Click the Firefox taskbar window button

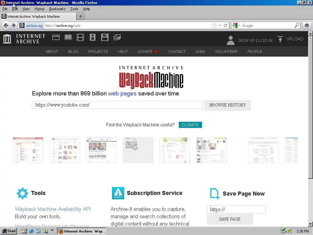tap(82, 231)
